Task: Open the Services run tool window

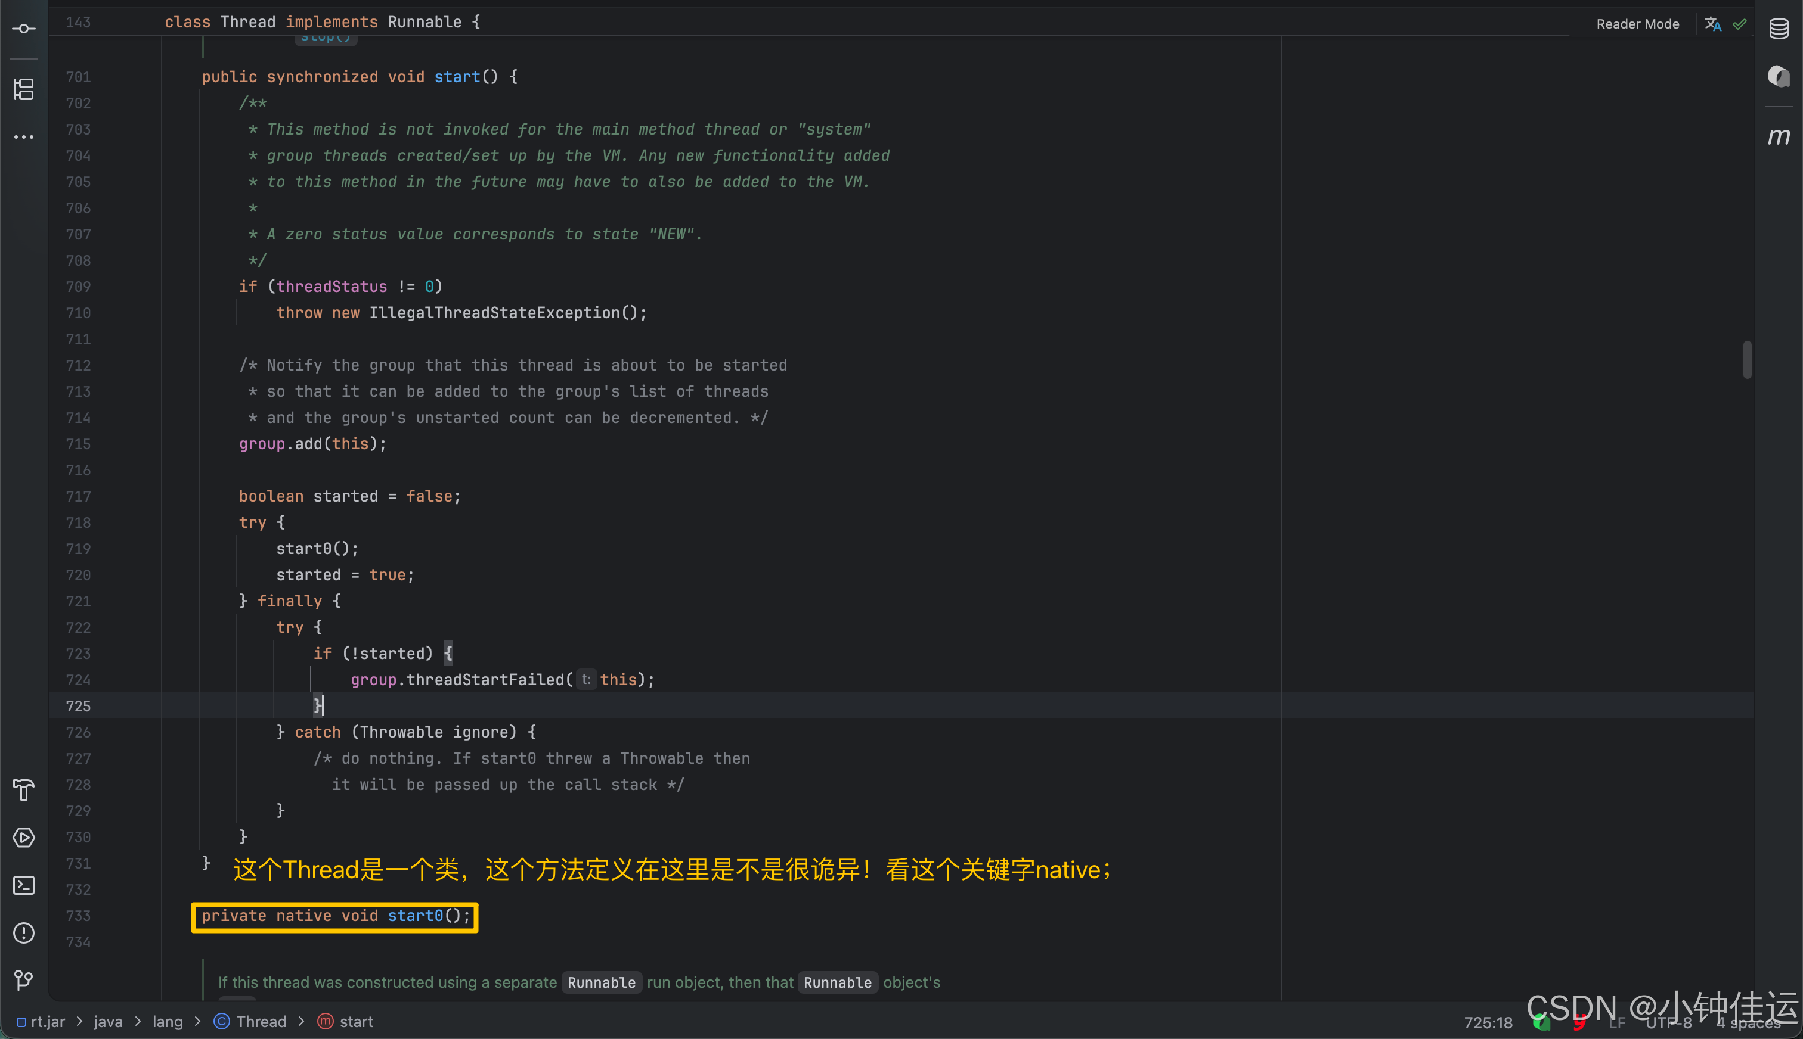Action: pos(24,837)
